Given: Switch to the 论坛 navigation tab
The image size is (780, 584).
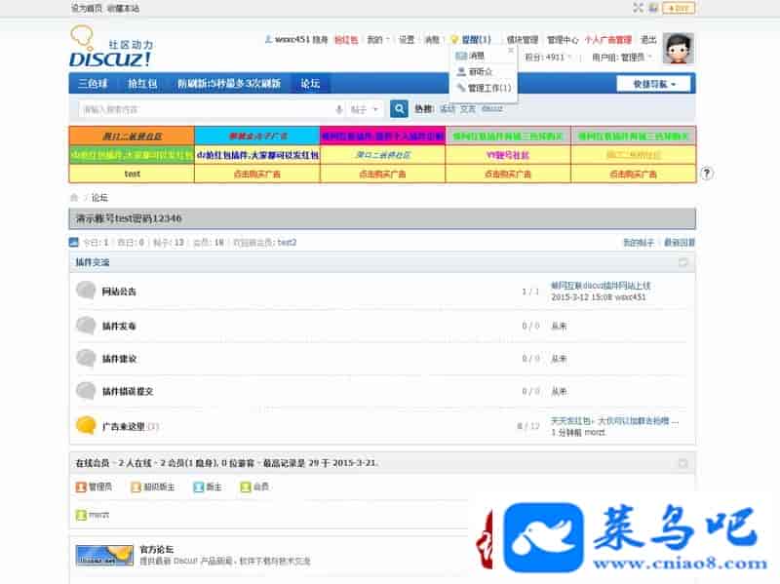Looking at the screenshot, I should [310, 84].
